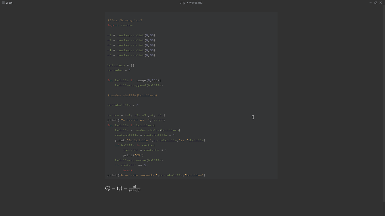Place cursor in bolillero = [] line
The height and width of the screenshot is (216, 385).
pos(121,65)
